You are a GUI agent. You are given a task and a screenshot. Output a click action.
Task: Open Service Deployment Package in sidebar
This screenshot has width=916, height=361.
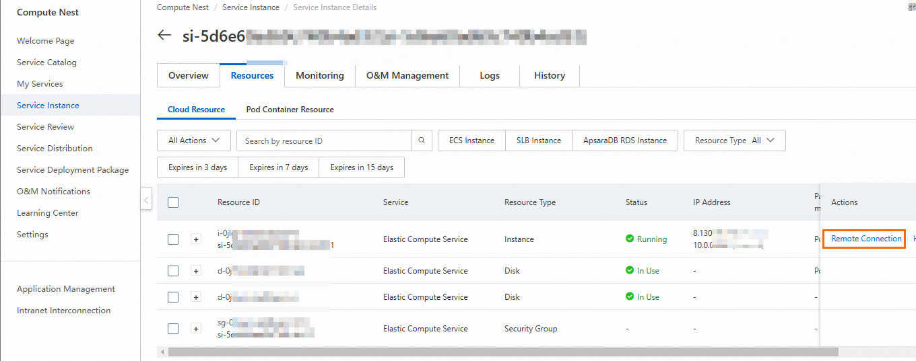[73, 169]
